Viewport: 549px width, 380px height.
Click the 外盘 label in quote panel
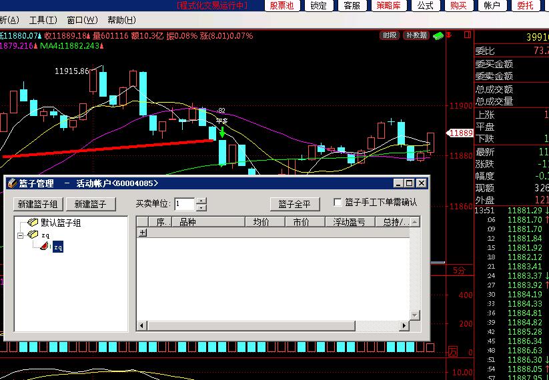(x=485, y=200)
